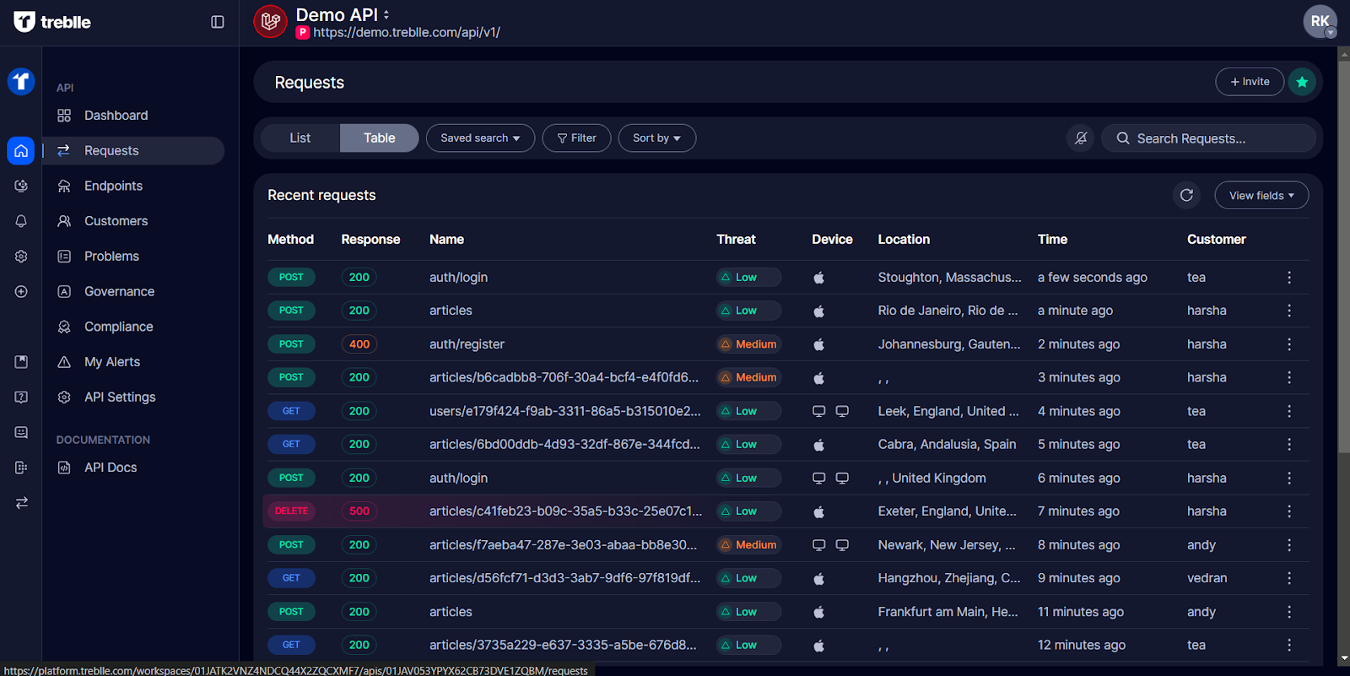This screenshot has height=676, width=1350.
Task: Click the Threat column header
Action: [x=736, y=240]
